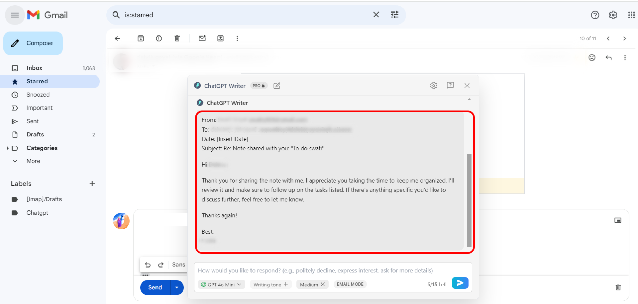Pop out the reply window

[618, 220]
